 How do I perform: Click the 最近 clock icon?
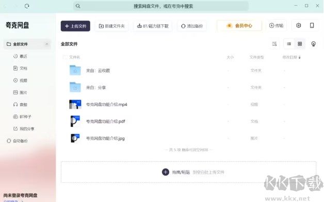(15, 56)
